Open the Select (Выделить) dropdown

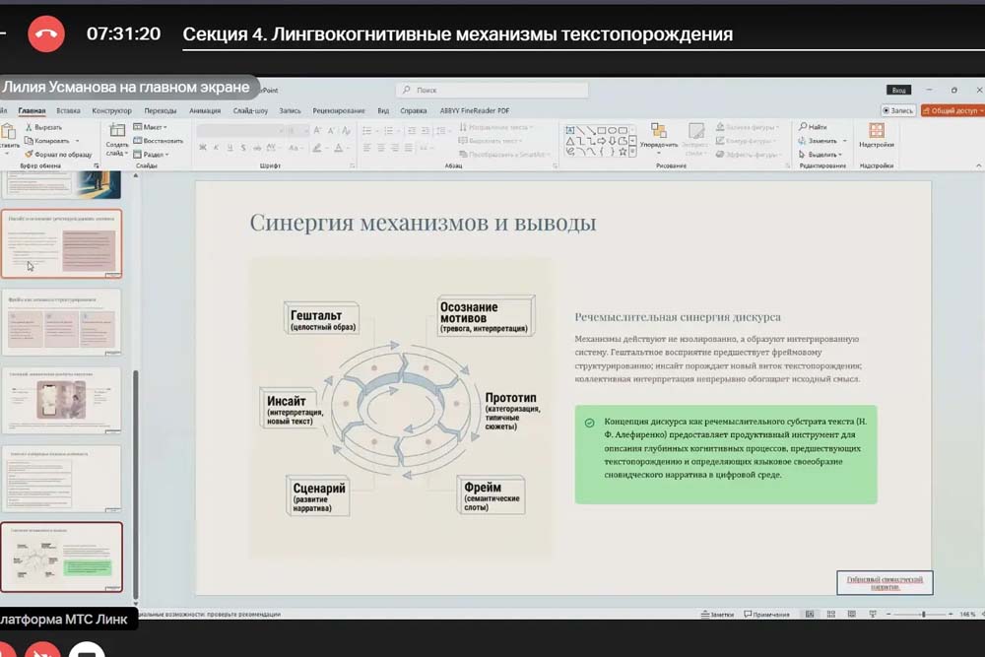coord(820,155)
